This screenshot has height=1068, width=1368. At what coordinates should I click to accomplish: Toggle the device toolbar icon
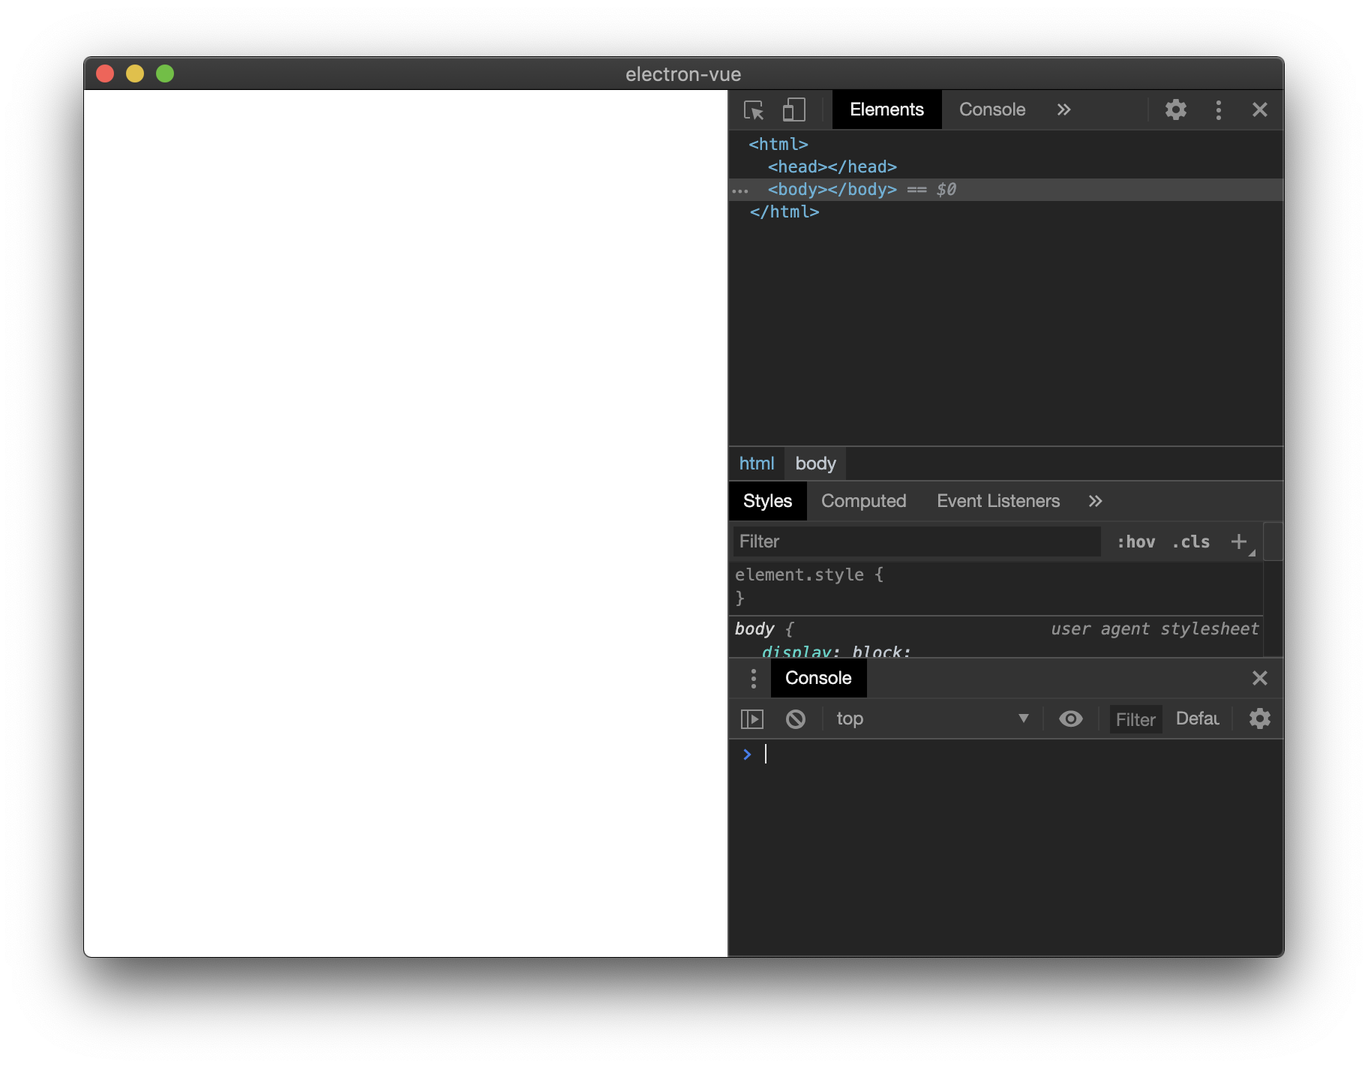[x=793, y=110]
